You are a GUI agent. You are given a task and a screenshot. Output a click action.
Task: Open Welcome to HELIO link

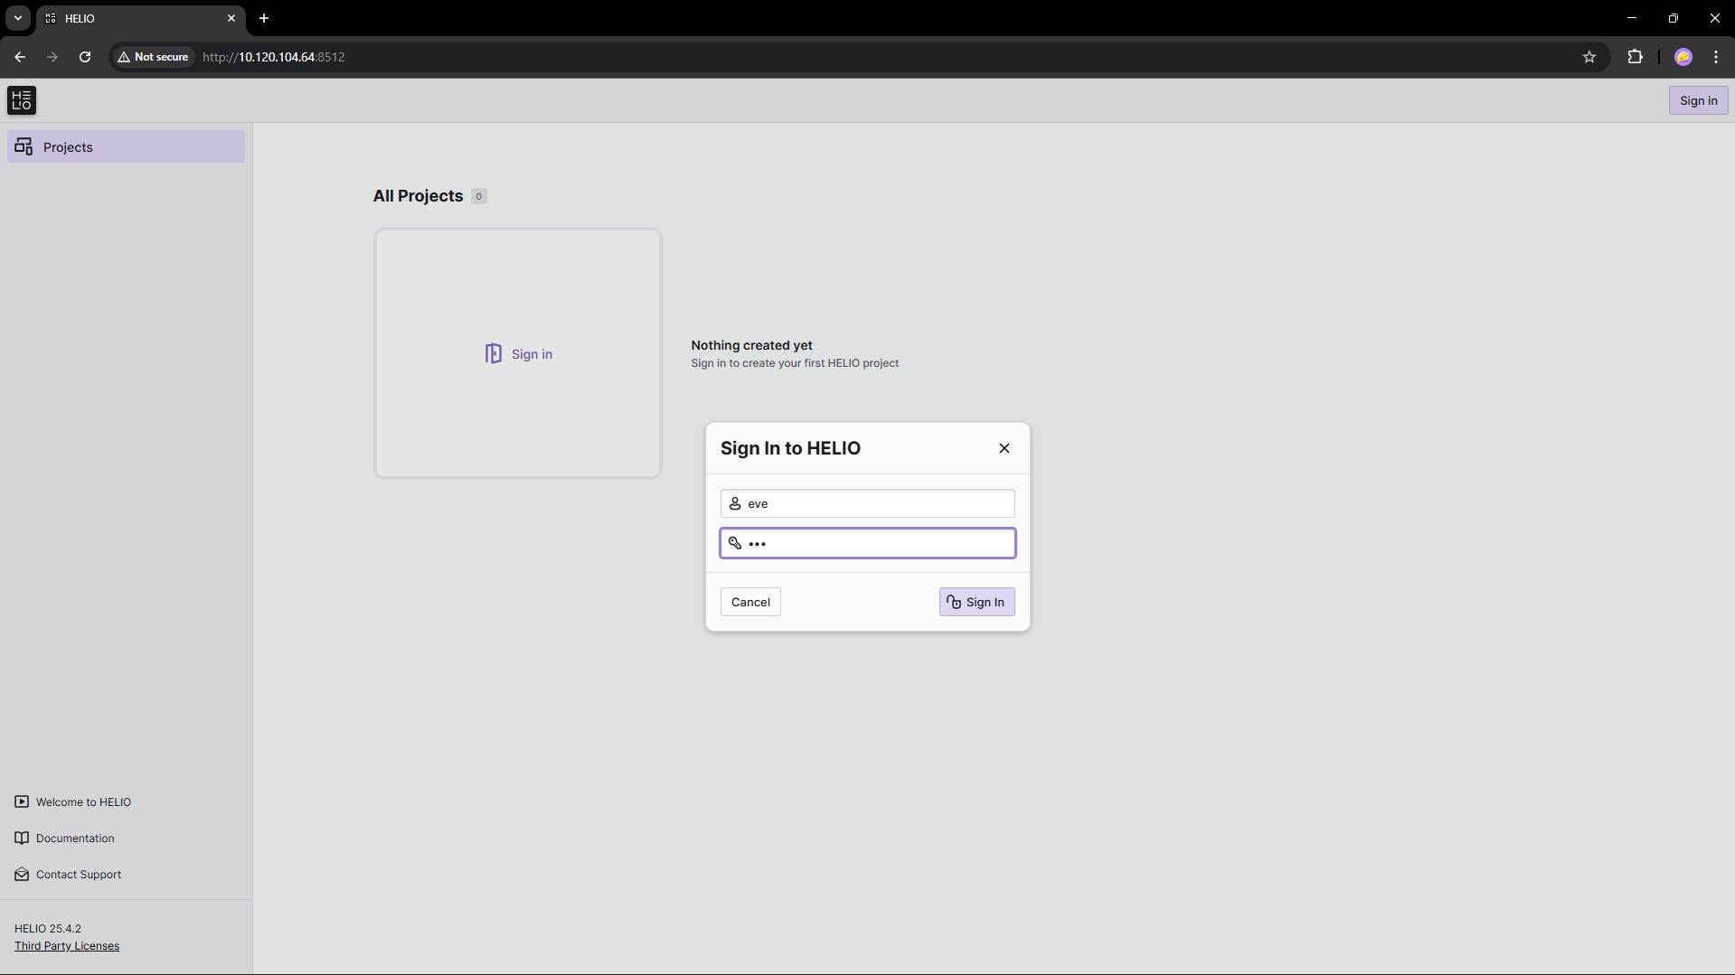[83, 802]
